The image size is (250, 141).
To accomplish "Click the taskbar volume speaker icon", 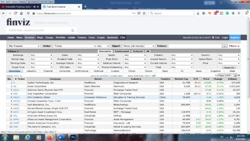I will [x=231, y=137].
